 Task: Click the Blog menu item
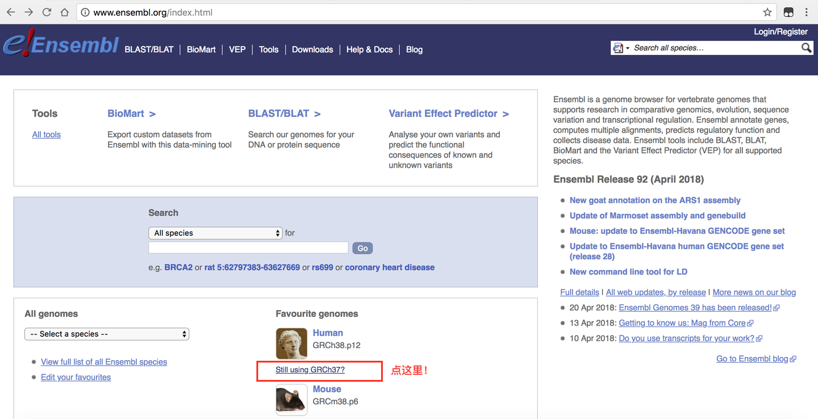(414, 50)
